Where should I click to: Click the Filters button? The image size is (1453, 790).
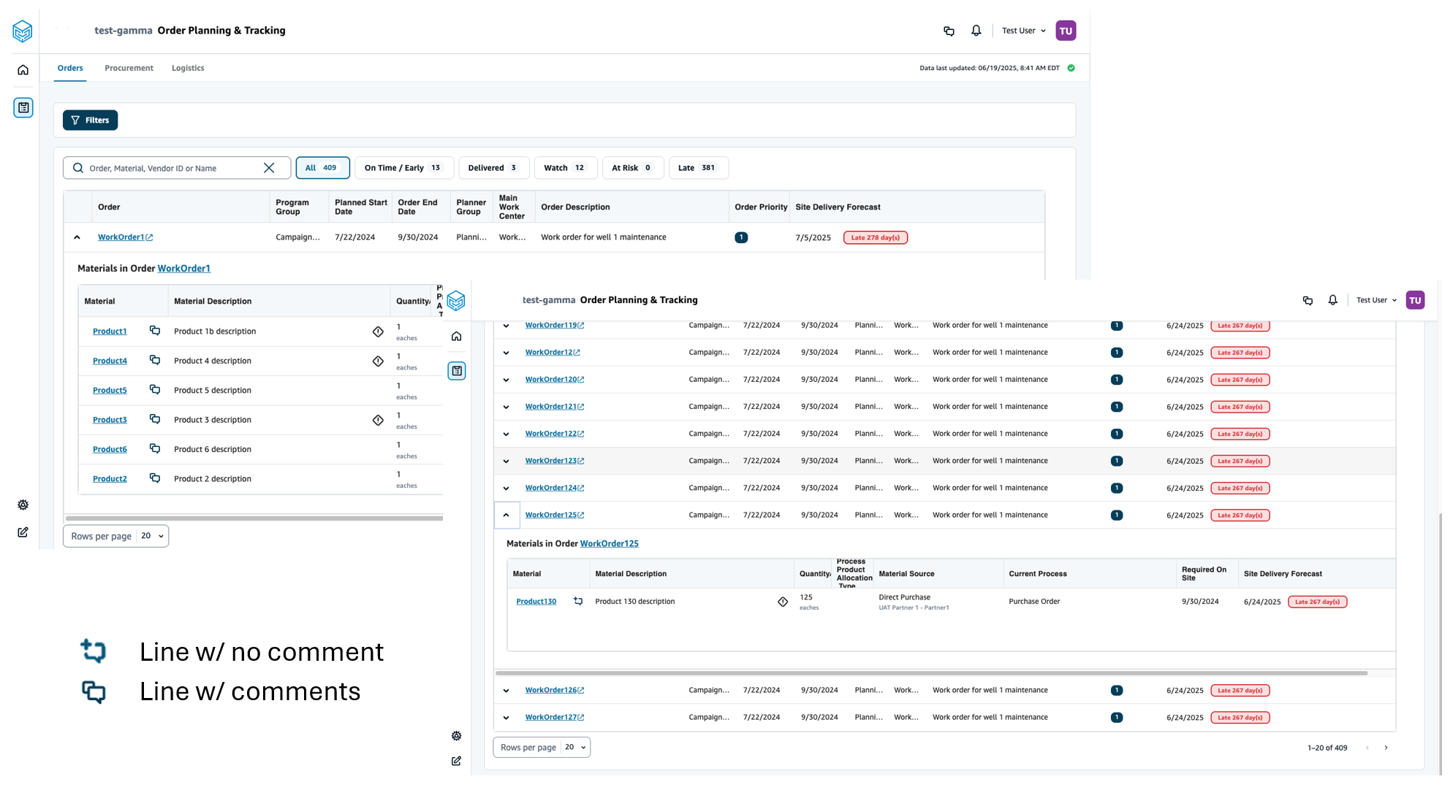pos(91,120)
